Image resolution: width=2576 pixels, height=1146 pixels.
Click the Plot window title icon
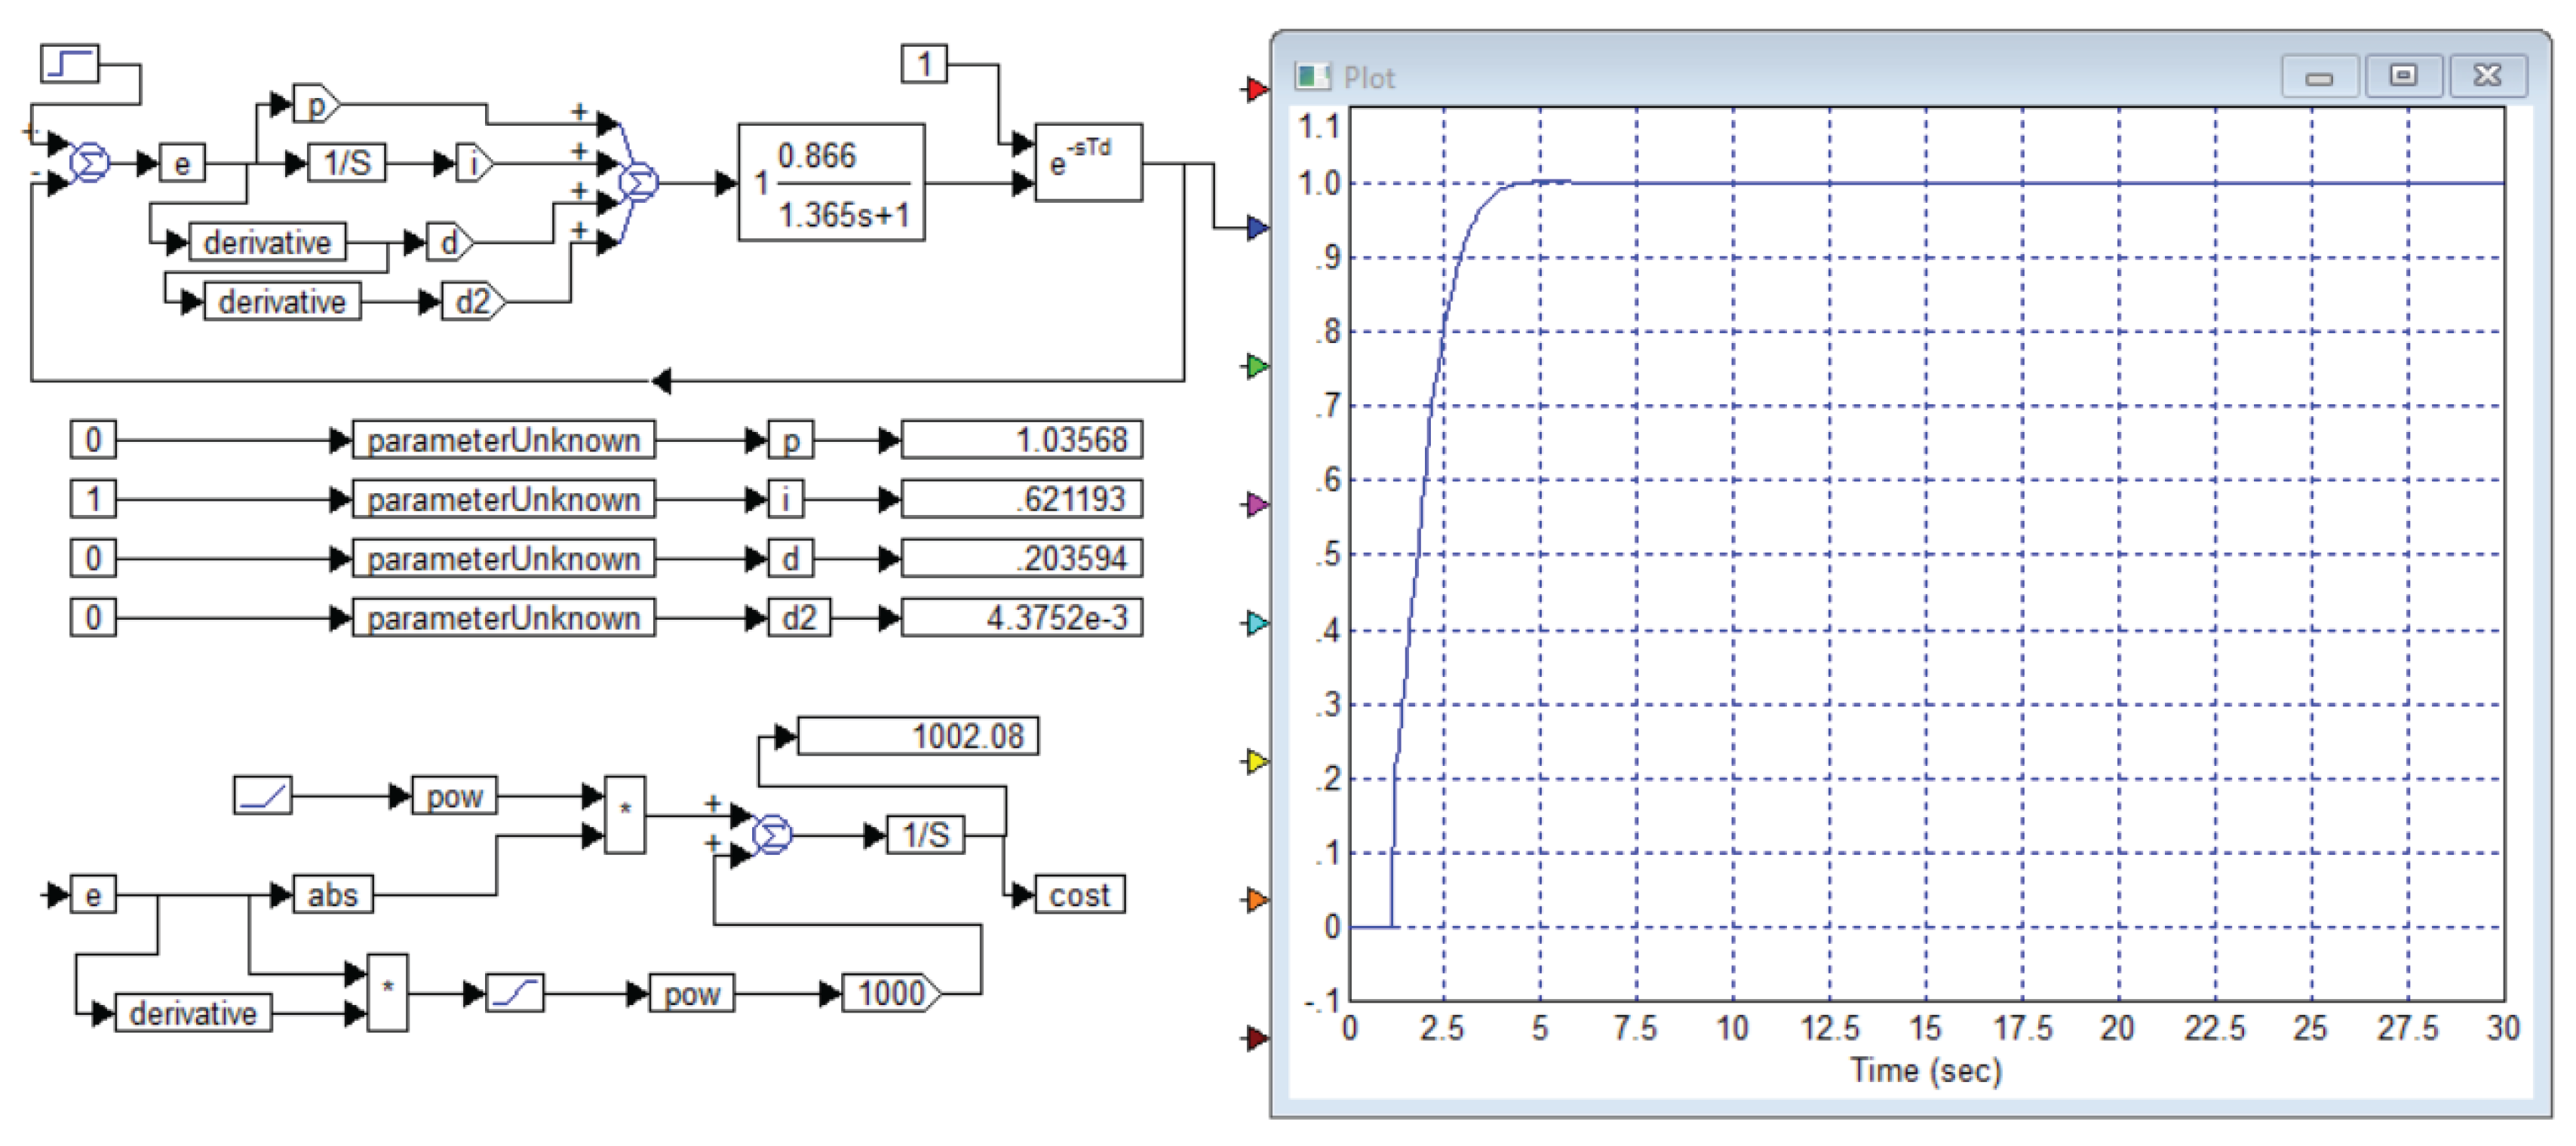click(x=1312, y=77)
